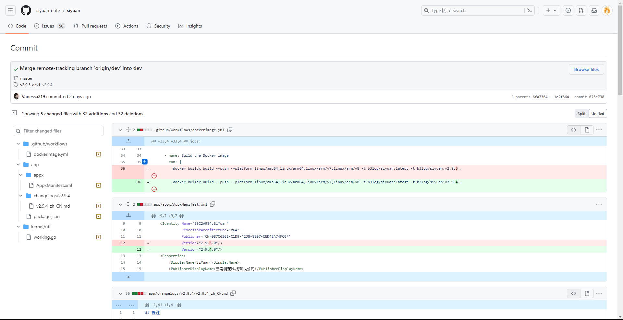
Task: Open the hamburger navigation menu
Action: [10, 10]
